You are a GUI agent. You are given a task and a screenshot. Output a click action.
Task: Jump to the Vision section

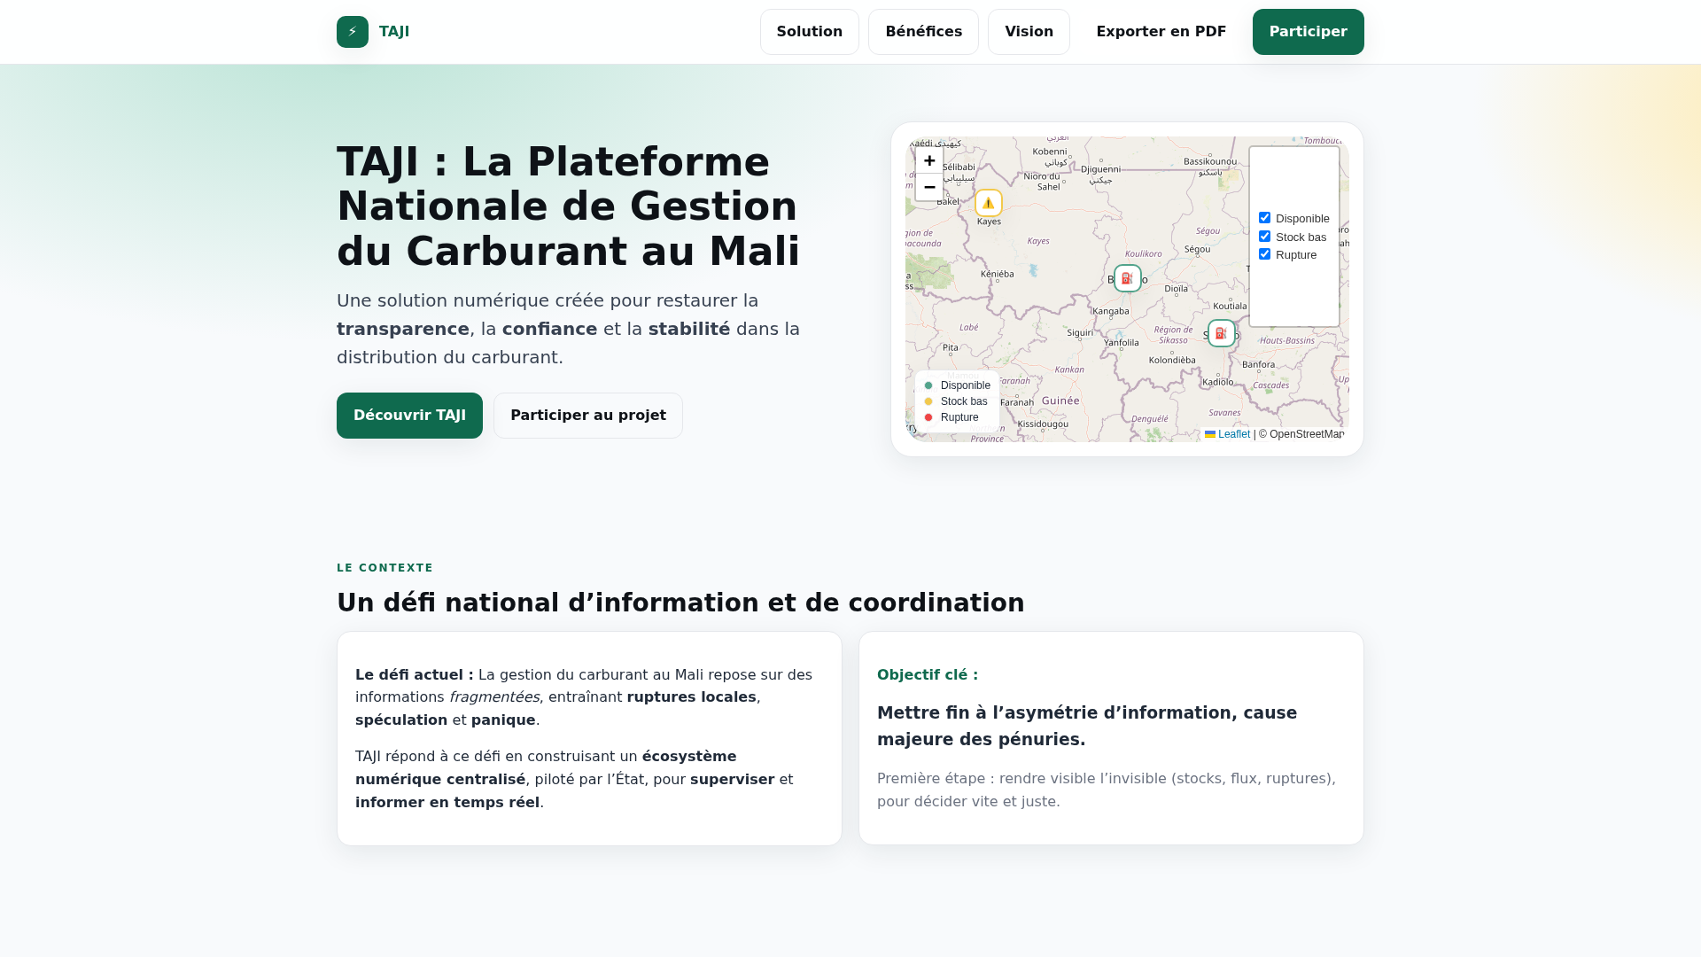1029,32
